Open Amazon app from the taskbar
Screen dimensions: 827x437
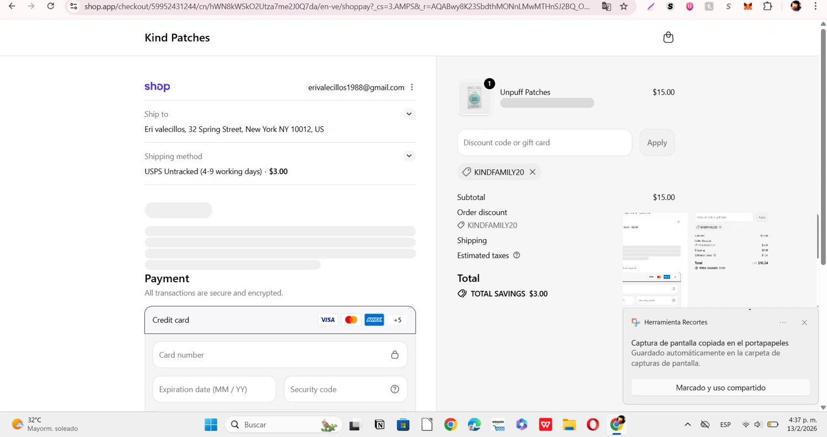pyautogui.click(x=498, y=425)
